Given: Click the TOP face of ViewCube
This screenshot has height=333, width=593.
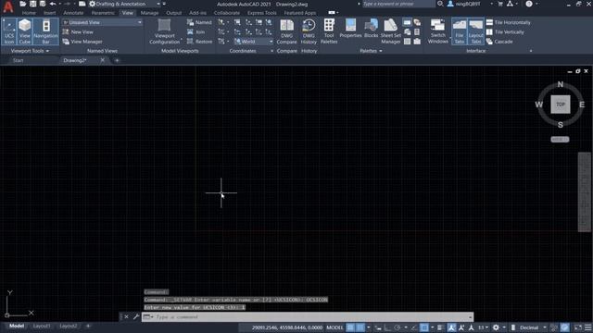Looking at the screenshot, I should coord(560,105).
